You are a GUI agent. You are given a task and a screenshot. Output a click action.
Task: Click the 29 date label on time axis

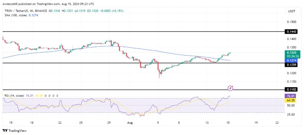[x=109, y=123]
